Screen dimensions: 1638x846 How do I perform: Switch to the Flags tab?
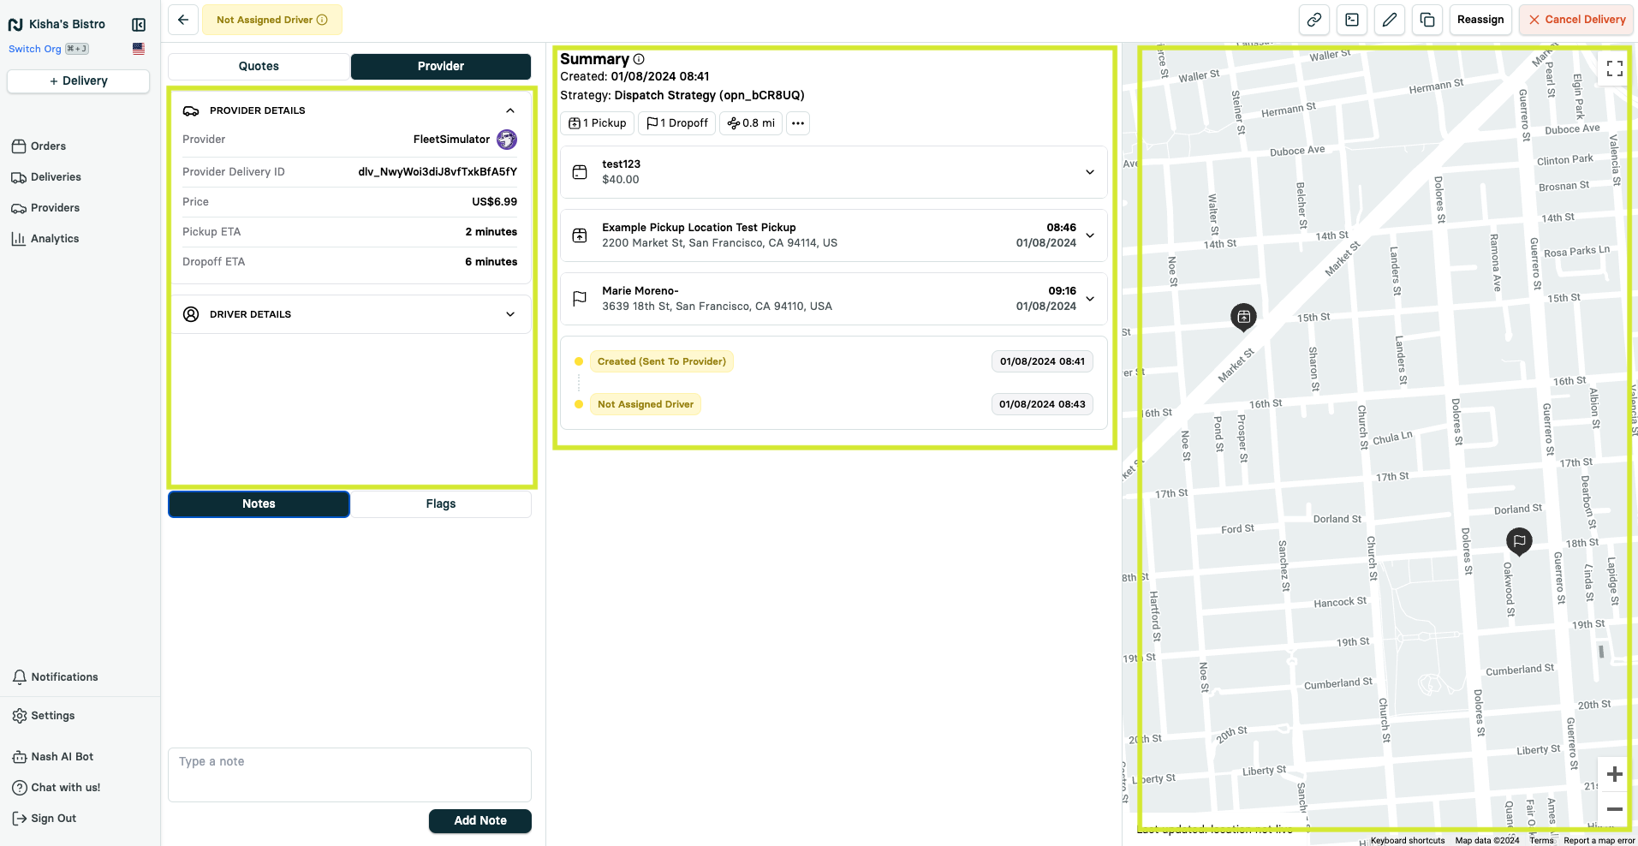(x=440, y=503)
